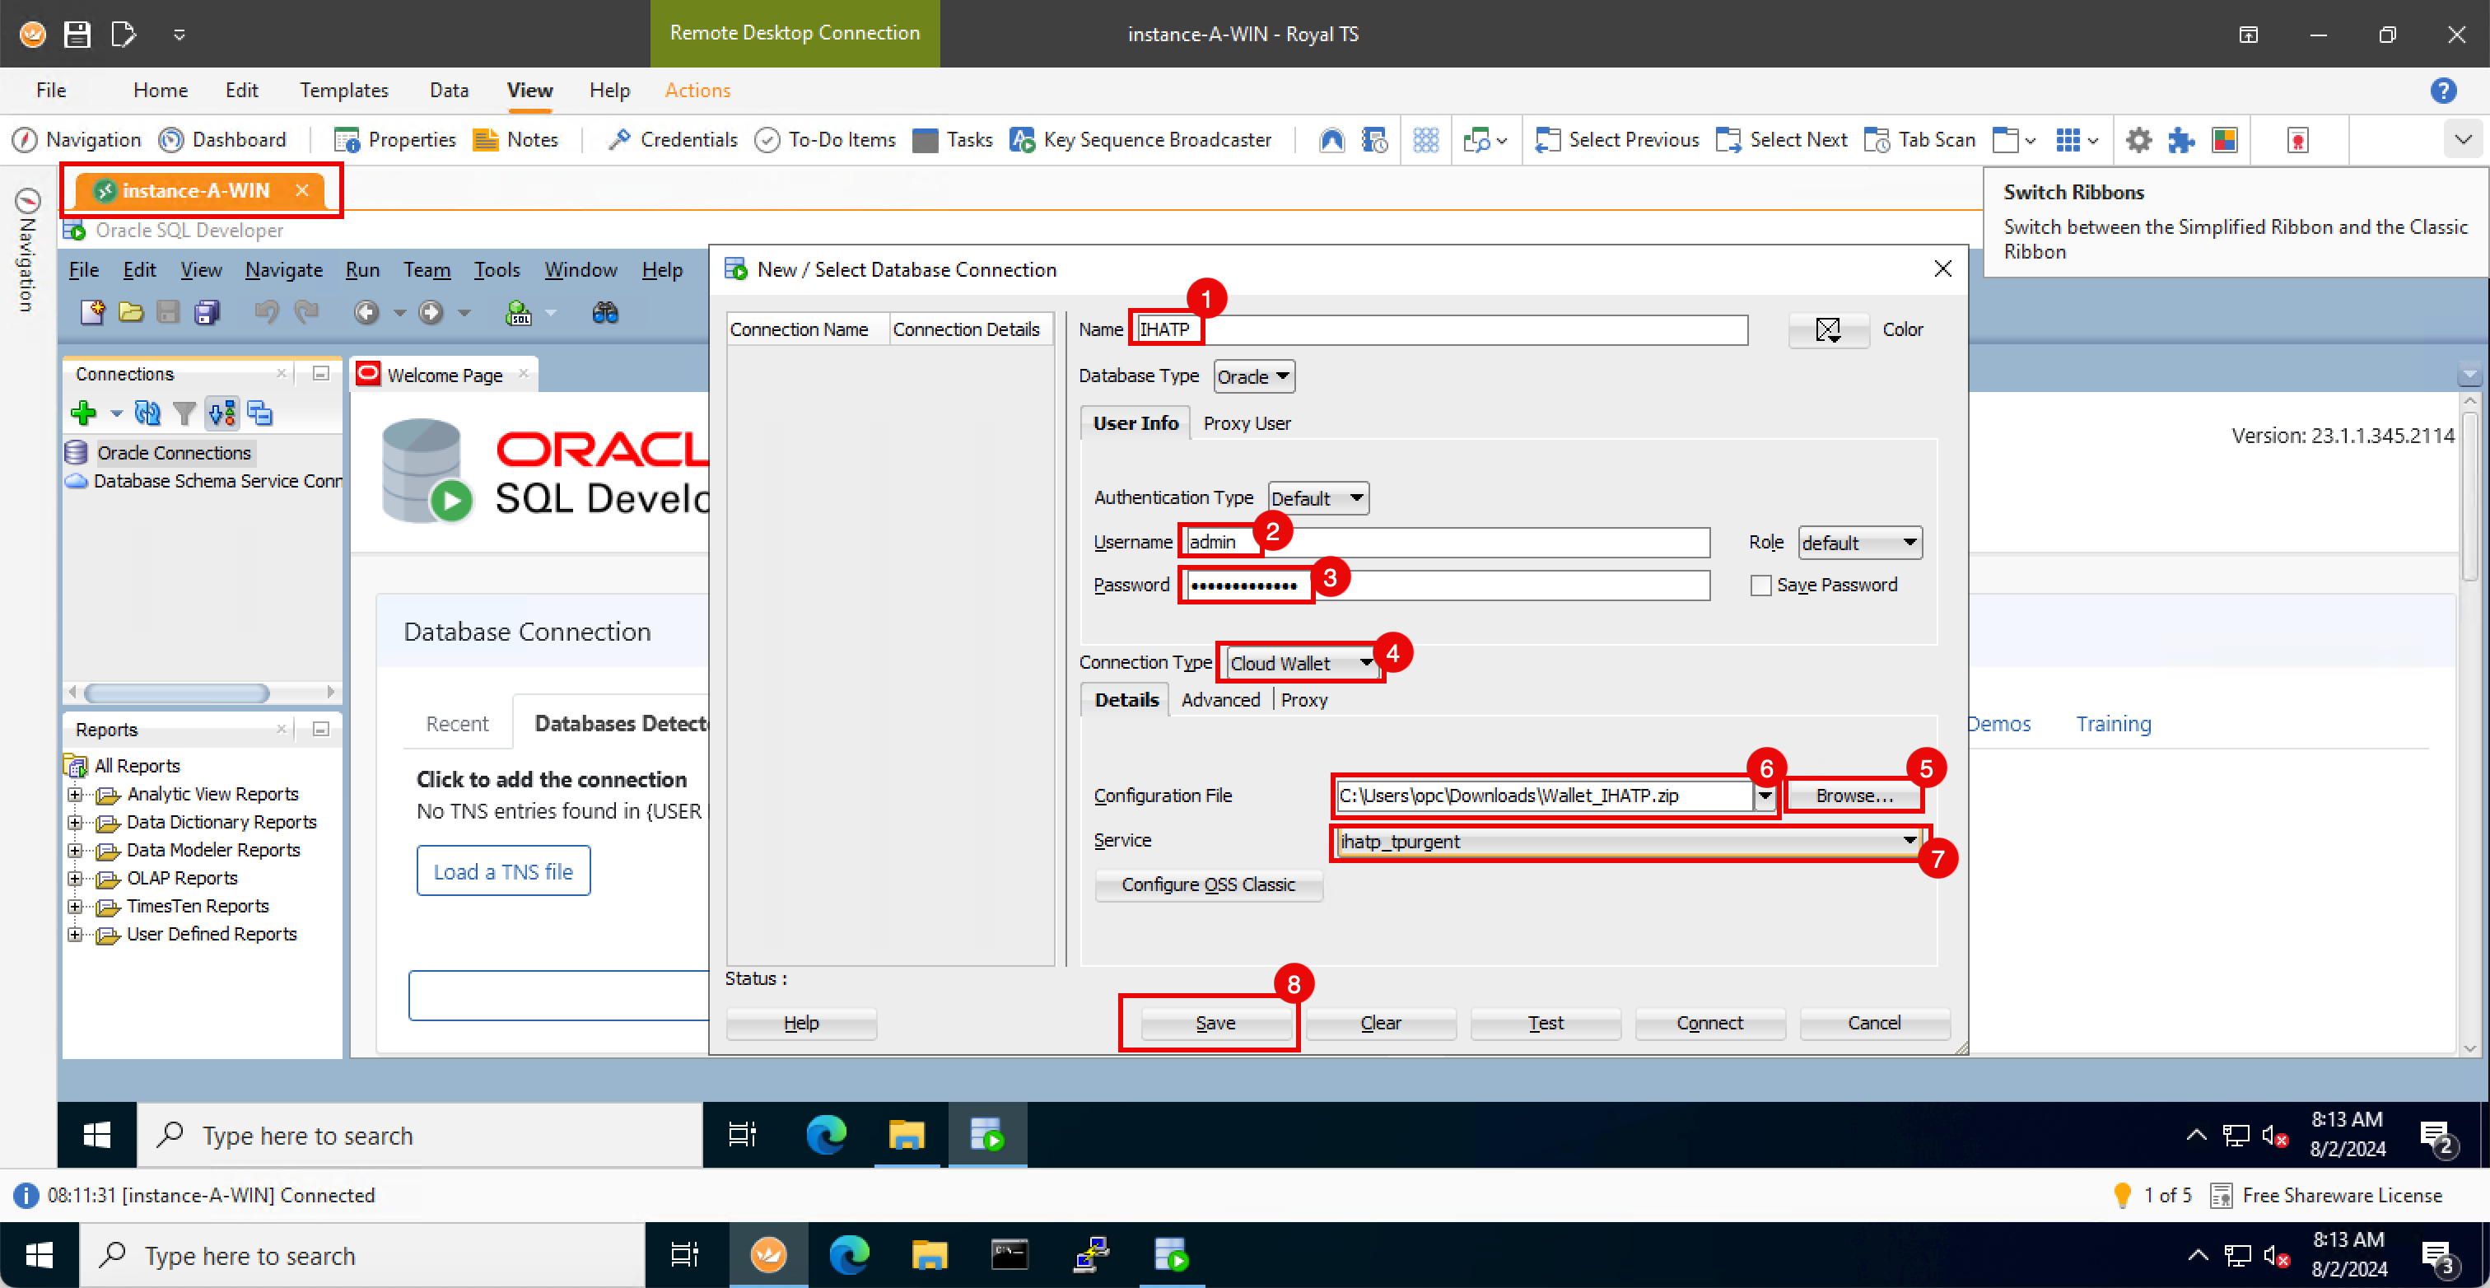
Task: Enable the Save Password checkbox
Action: [x=1760, y=586]
